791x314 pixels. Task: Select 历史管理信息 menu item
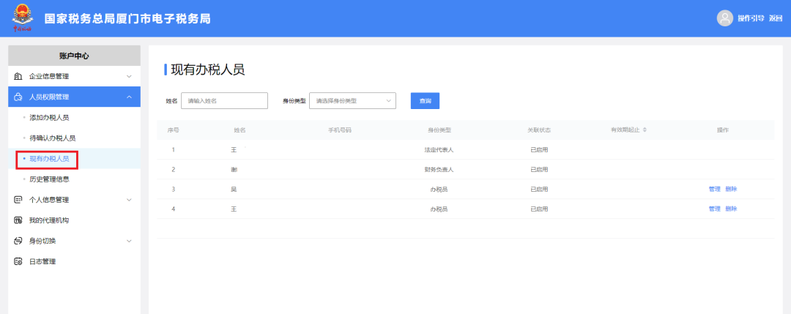click(74, 179)
